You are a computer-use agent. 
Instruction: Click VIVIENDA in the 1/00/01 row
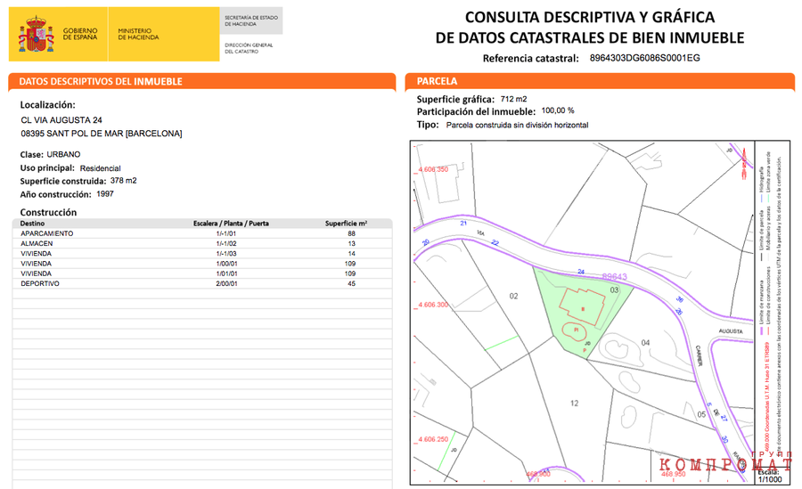click(36, 264)
